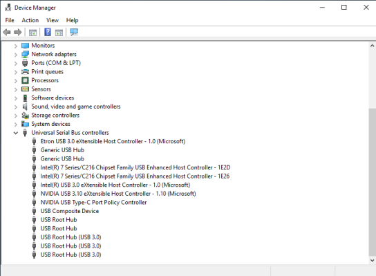The width and height of the screenshot is (376, 276).
Task: Expand the Storage controllers category
Action: (16, 116)
